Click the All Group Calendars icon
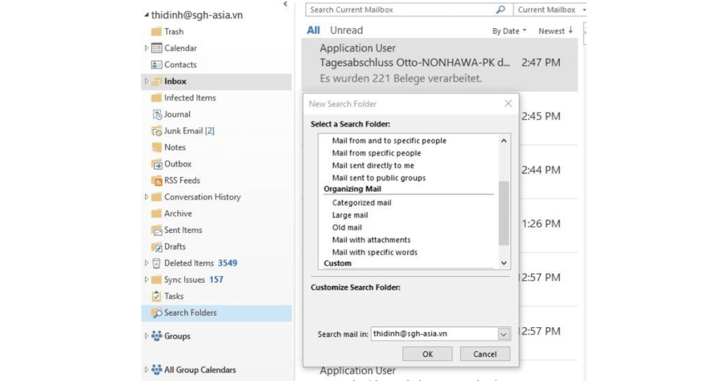 click(156, 370)
